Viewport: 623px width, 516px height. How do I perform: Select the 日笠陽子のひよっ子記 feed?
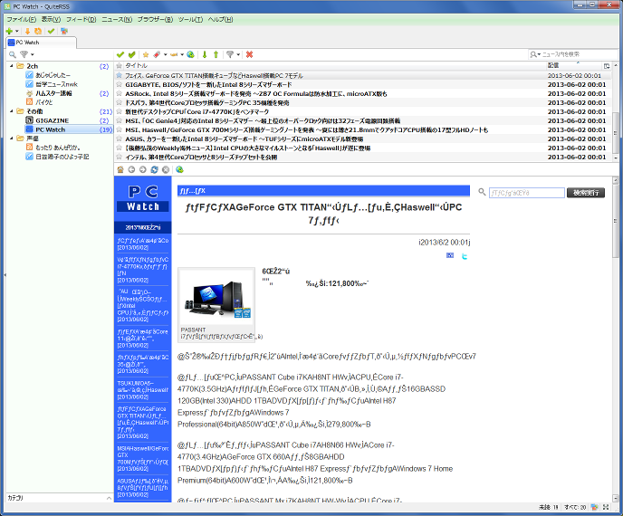(x=62, y=157)
